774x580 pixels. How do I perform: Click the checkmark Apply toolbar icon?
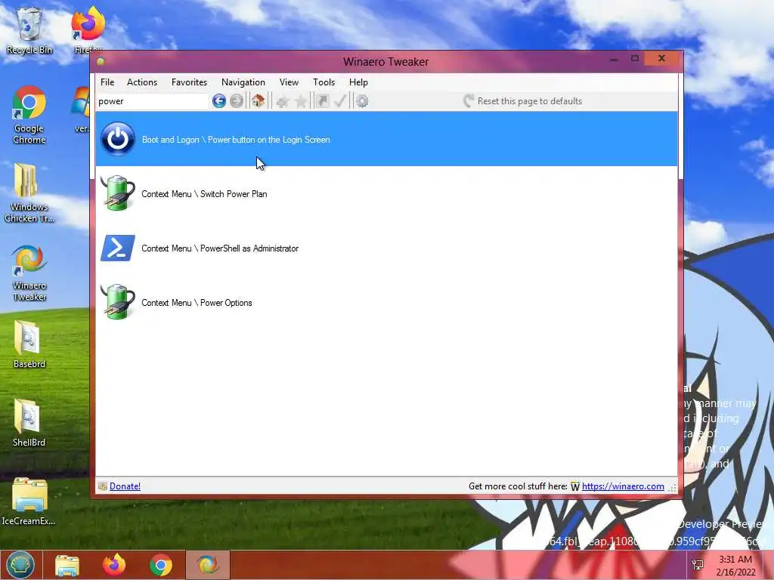click(x=340, y=101)
